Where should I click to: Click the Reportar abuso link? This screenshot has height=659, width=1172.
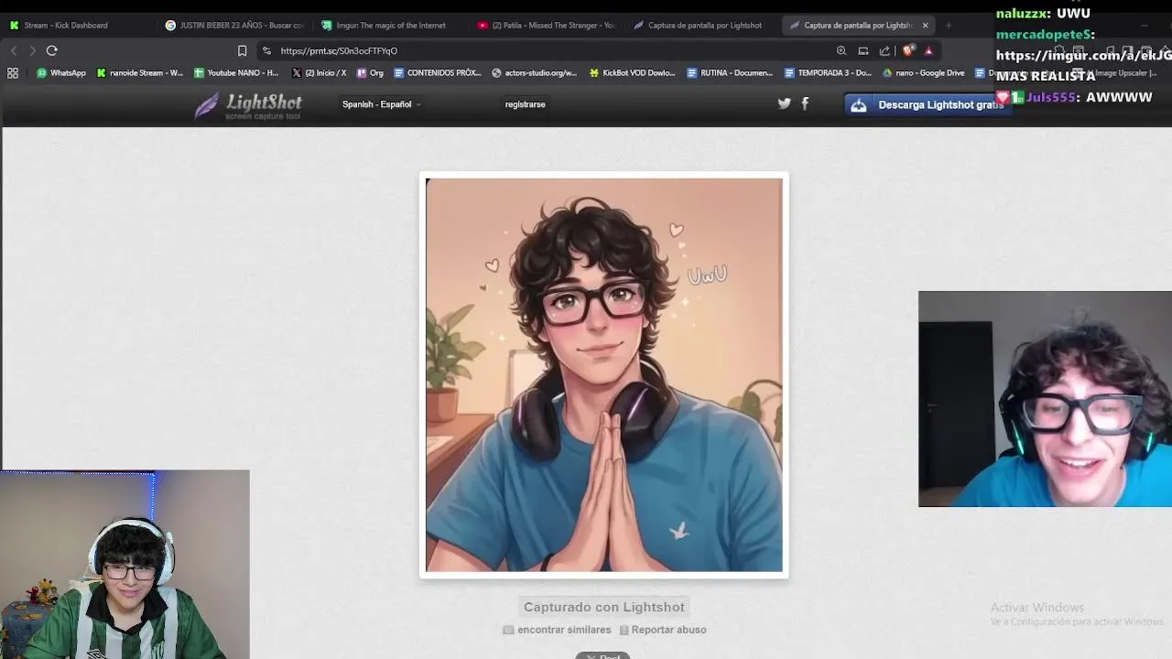[663, 630]
